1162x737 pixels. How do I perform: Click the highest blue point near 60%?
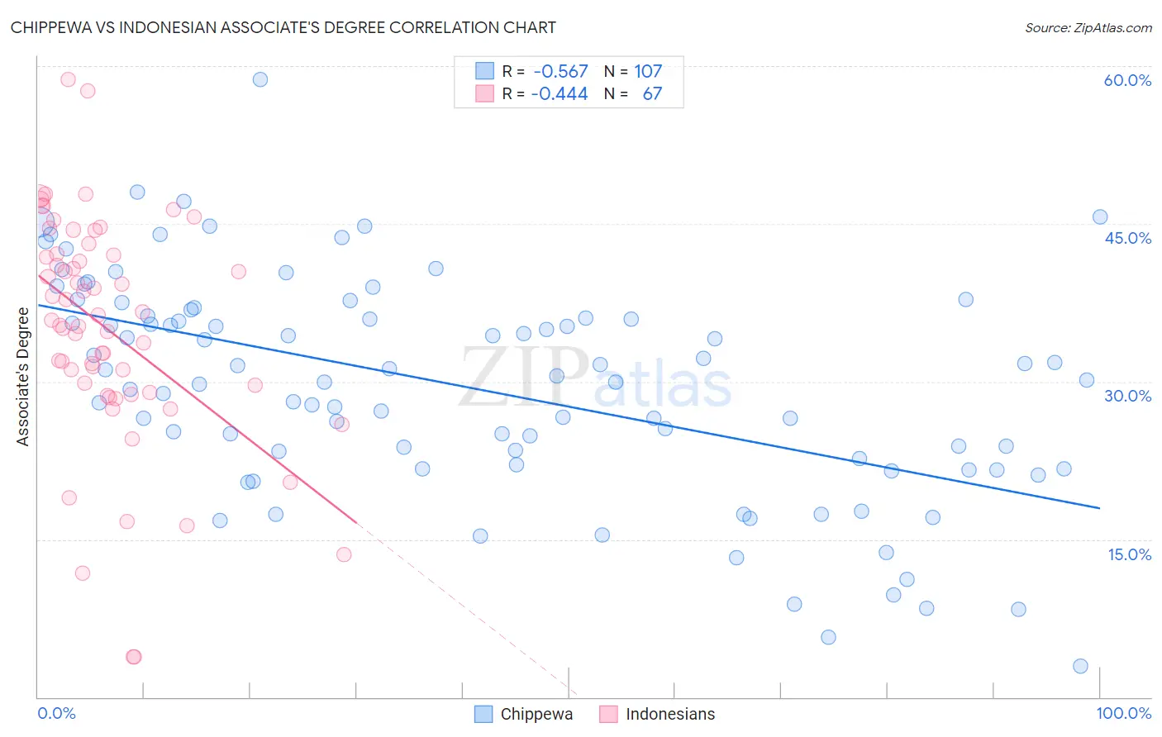point(260,79)
